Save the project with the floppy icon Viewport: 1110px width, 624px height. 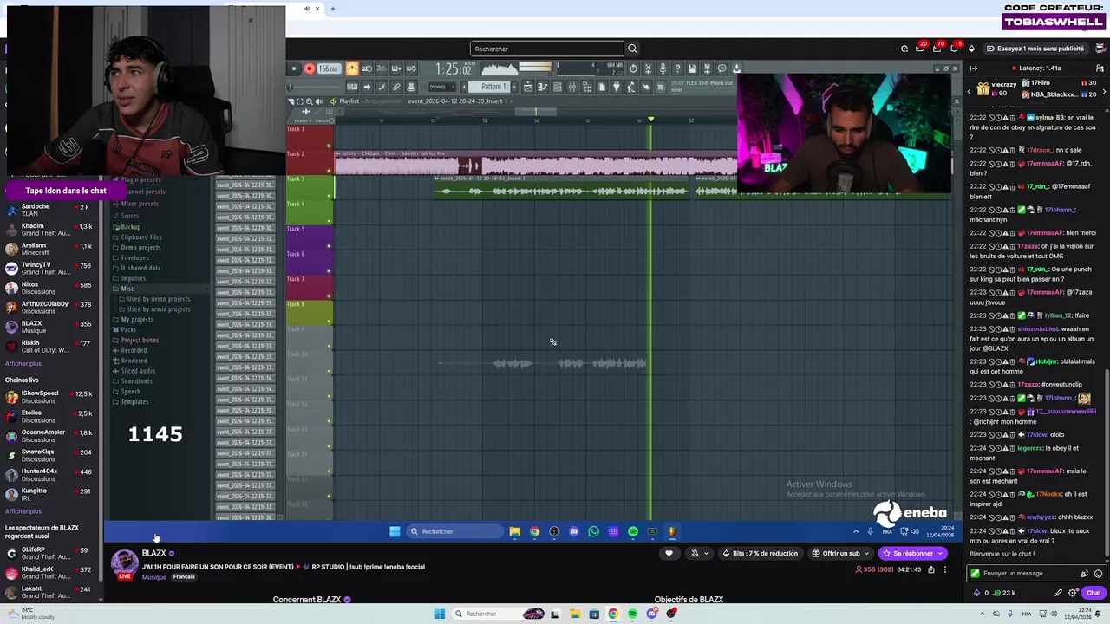(x=692, y=68)
